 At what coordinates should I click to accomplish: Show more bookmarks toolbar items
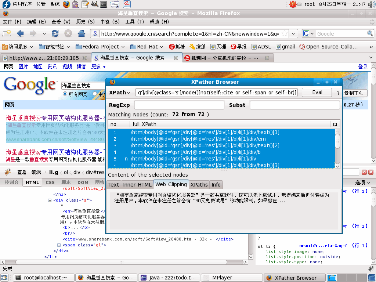(371, 47)
